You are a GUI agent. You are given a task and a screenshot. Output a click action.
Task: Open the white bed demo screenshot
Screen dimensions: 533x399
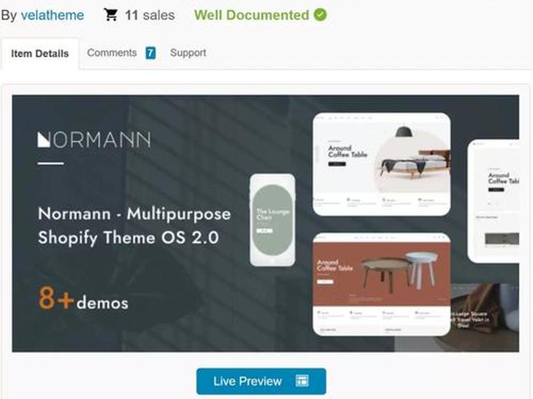click(382, 164)
